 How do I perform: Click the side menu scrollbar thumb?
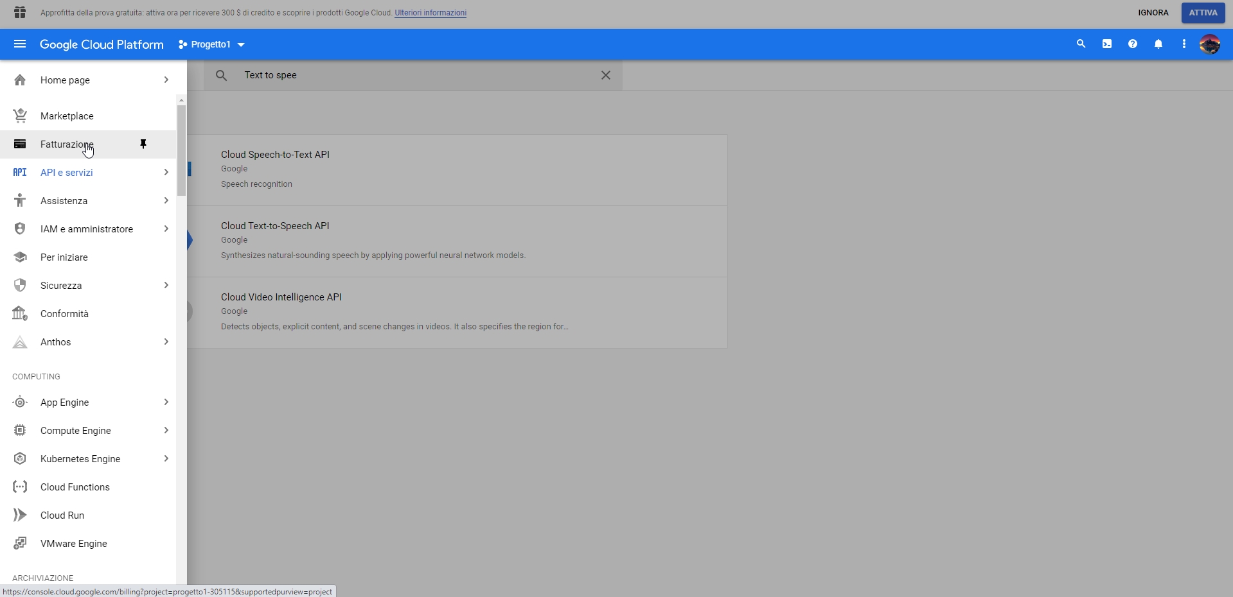pyautogui.click(x=182, y=150)
